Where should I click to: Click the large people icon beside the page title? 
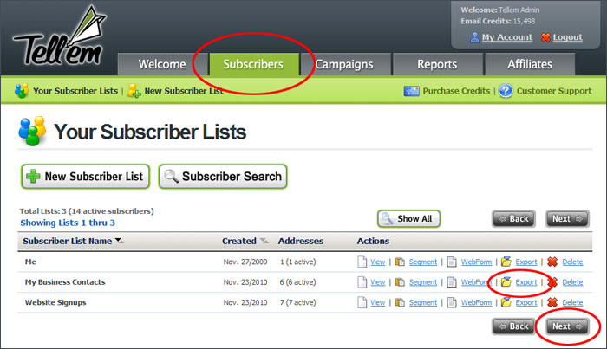(x=33, y=131)
